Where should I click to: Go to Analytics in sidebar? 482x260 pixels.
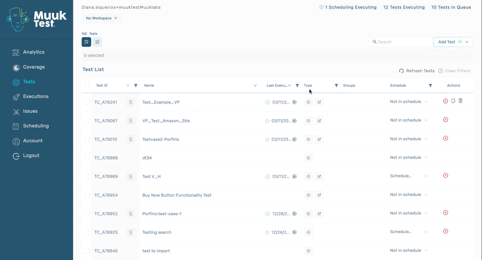(x=29, y=52)
